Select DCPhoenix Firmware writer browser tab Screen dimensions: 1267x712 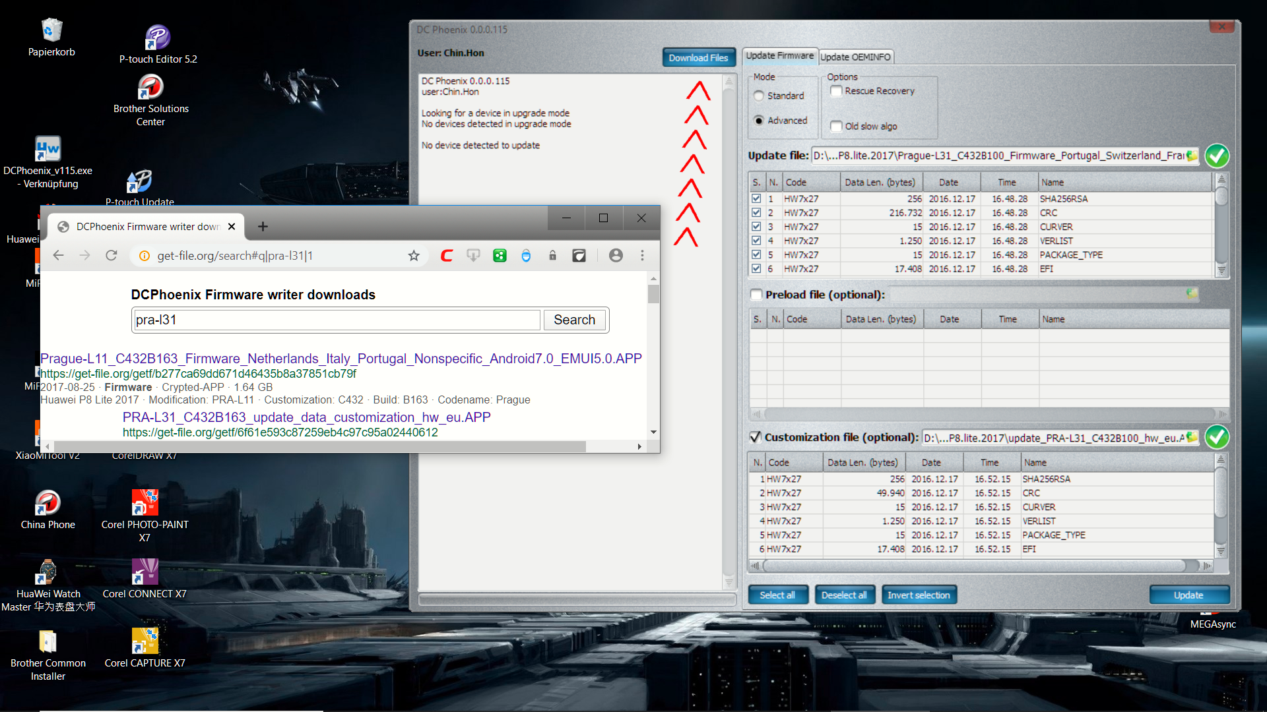coord(147,227)
